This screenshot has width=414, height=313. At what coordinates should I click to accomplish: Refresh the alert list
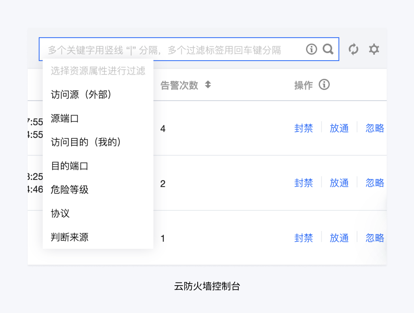point(354,49)
